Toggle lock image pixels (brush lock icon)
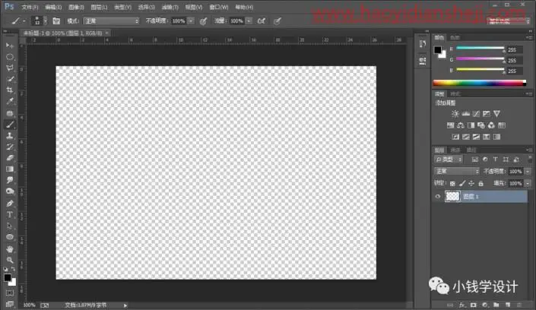The image size is (536, 310). pyautogui.click(x=462, y=184)
